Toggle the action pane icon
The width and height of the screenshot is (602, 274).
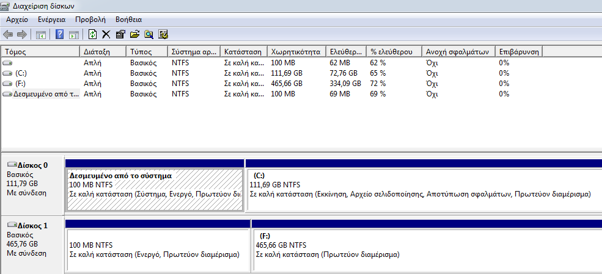74,35
